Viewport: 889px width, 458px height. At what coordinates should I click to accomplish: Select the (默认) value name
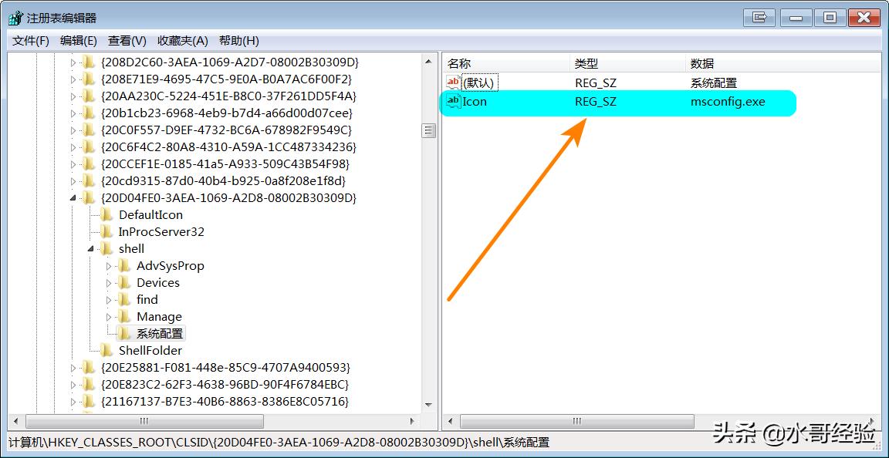pos(480,83)
